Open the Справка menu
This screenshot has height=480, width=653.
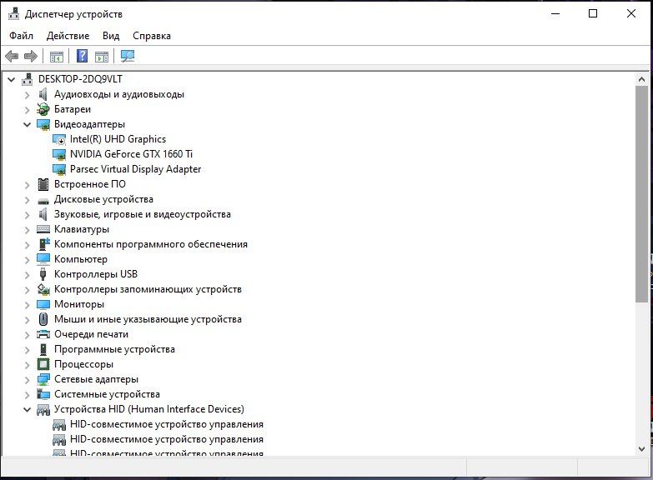[x=152, y=36]
